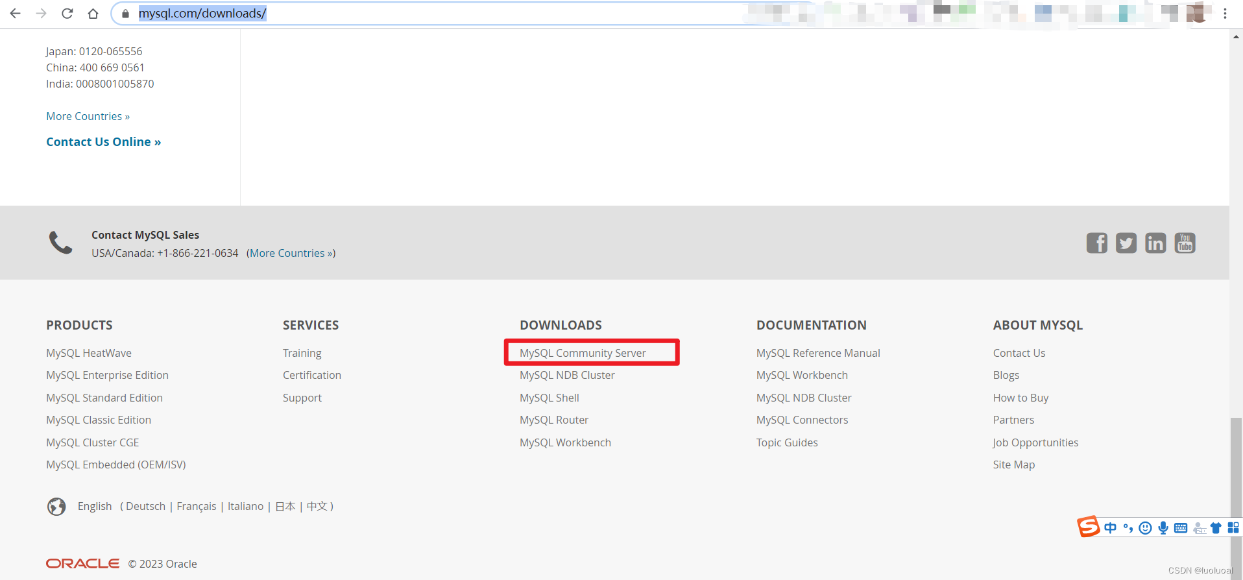Click the globe language icon
Image resolution: width=1243 pixels, height=580 pixels.
[56, 506]
